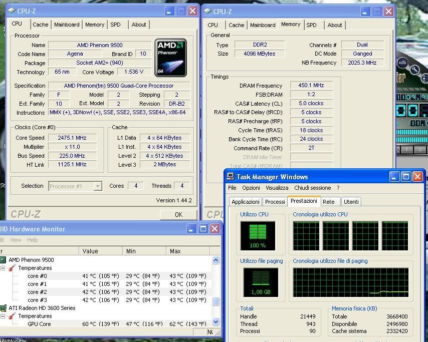Screen dimensions: 428x342
Task: Select the core #0 temperature row
Action: 106,276
